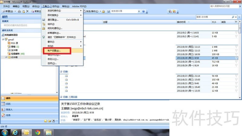
Task: Collapse the 收件箱 folder tree node
Action: click(6, 57)
